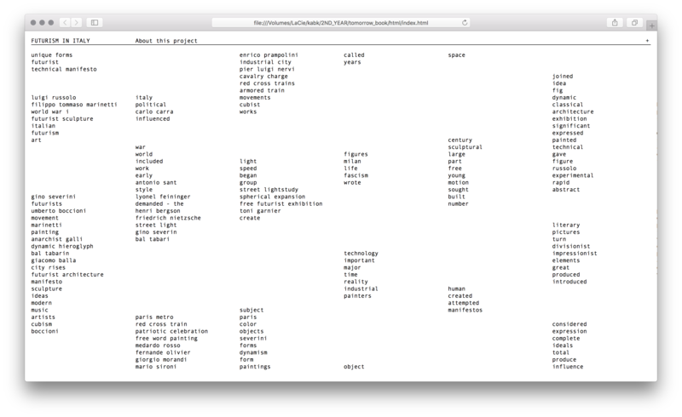
Task: Click 'mario sironi' entry
Action: [156, 367]
